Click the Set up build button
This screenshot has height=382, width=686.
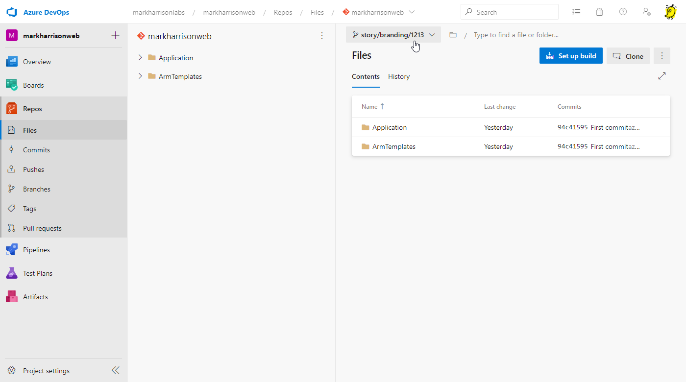571,56
